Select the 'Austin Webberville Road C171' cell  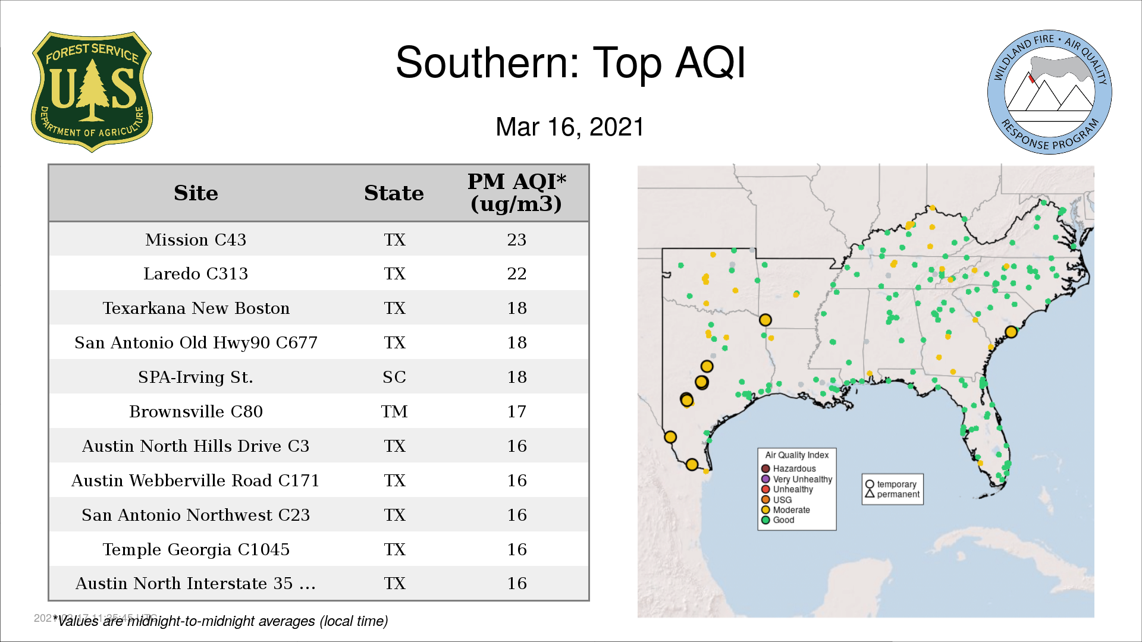[196, 480]
